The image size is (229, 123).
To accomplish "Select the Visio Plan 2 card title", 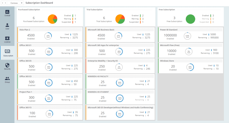I will [25, 30].
